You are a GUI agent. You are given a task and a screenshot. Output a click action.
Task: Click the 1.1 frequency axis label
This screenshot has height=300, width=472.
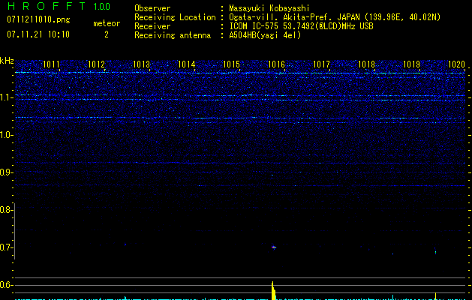(7, 97)
